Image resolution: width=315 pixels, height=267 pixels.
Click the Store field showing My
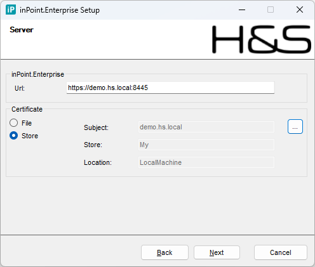click(x=206, y=145)
